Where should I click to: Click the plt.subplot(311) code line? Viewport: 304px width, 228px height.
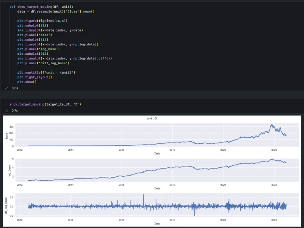(x=33, y=26)
